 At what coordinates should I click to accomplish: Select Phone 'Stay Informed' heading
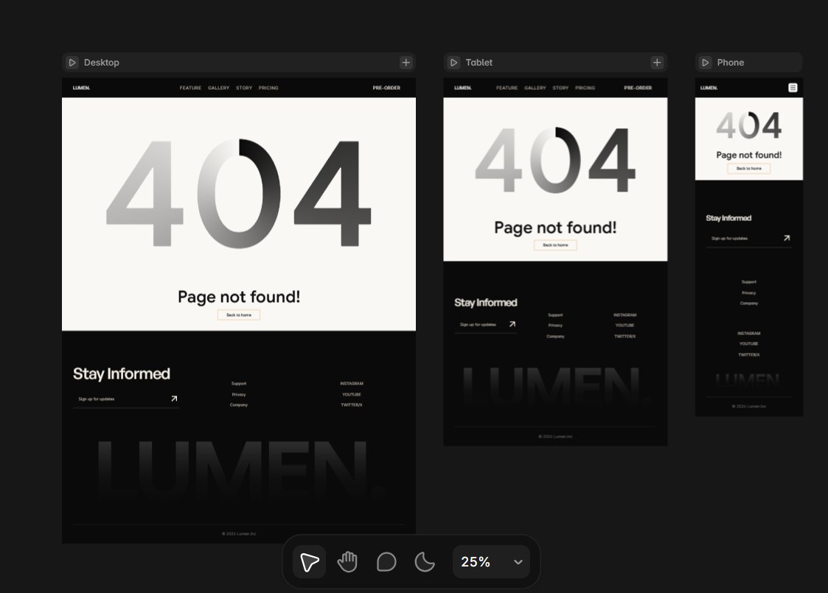728,218
